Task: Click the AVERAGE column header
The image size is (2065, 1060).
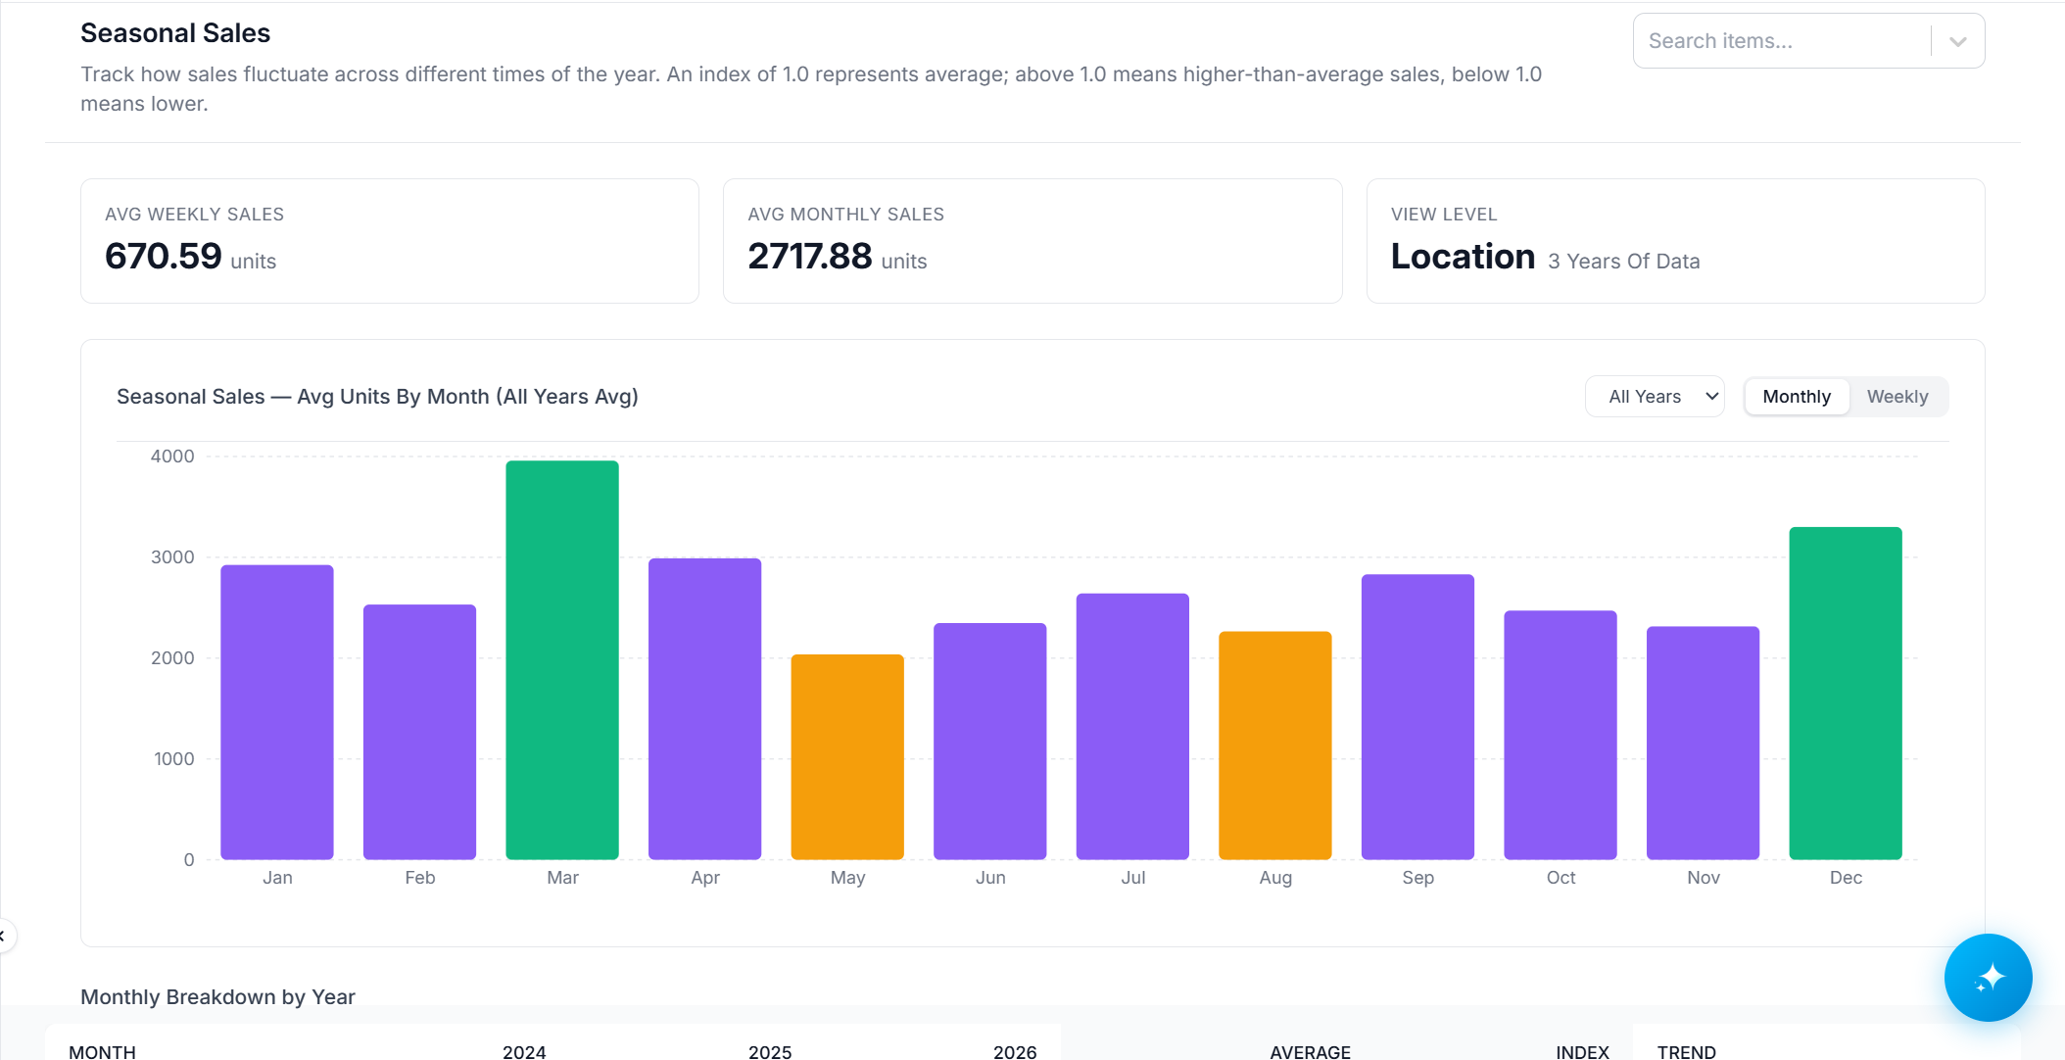Action: click(1310, 1051)
